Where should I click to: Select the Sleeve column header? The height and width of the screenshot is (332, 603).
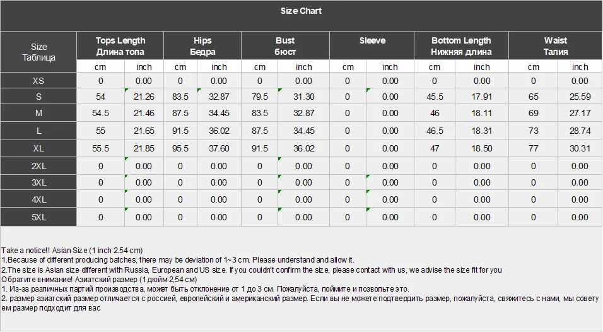click(x=372, y=46)
